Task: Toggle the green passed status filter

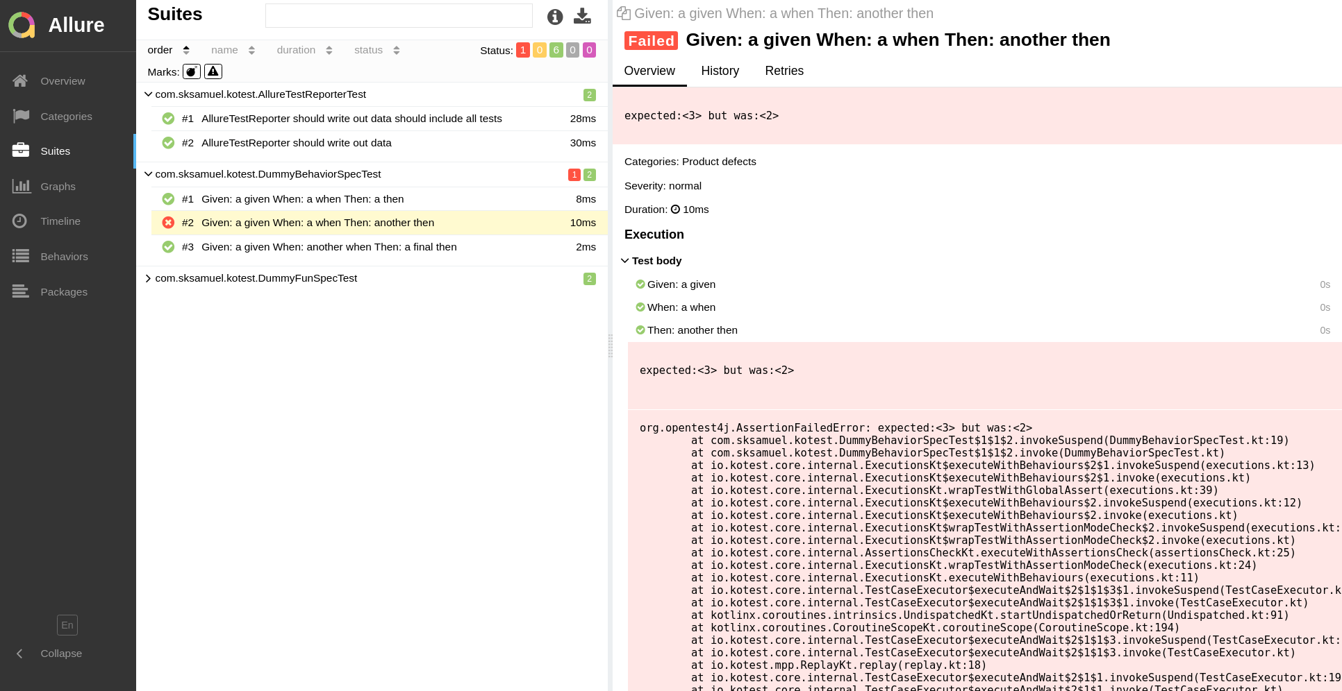Action: [556, 50]
